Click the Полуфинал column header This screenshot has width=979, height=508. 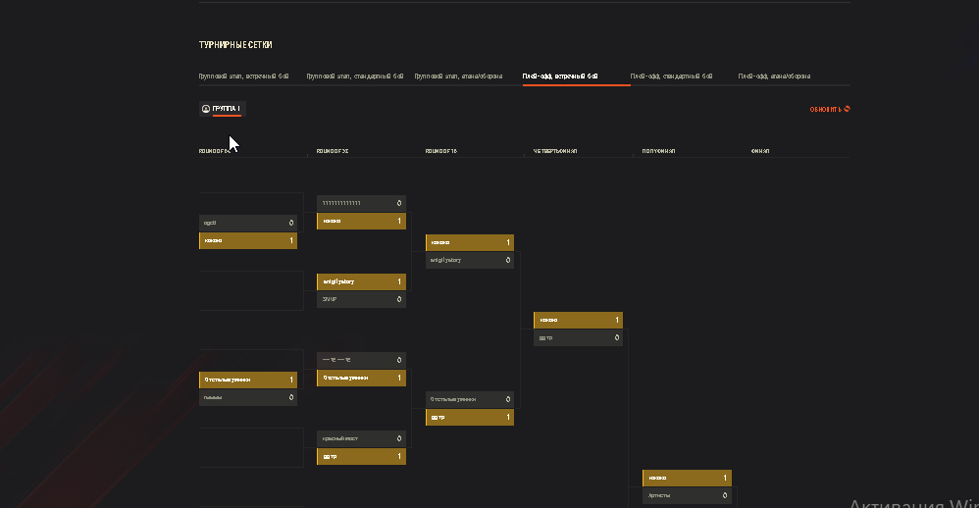(658, 151)
